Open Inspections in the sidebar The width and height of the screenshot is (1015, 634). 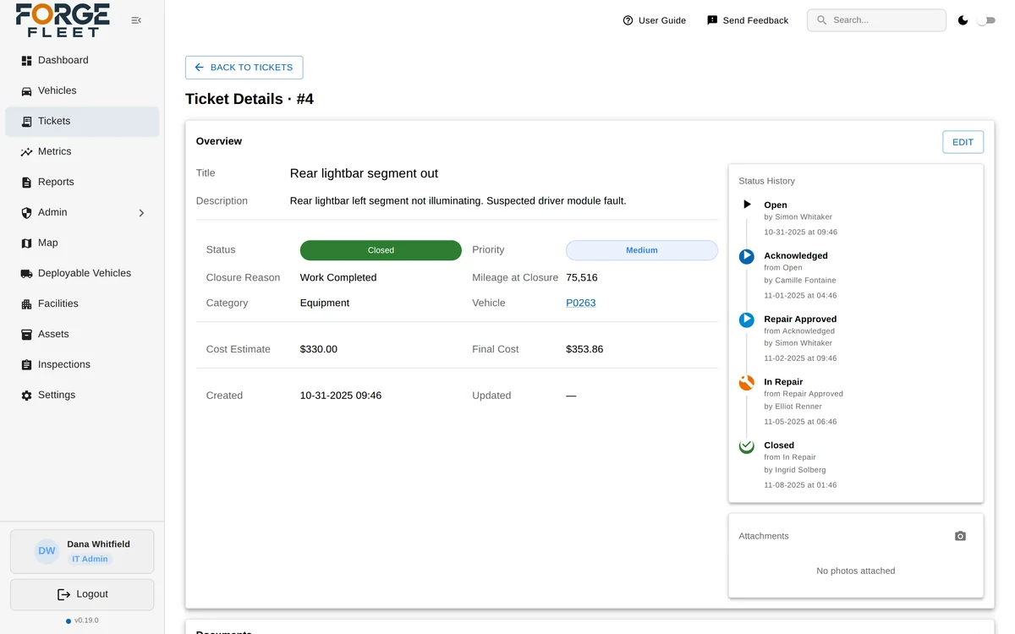tap(82, 365)
